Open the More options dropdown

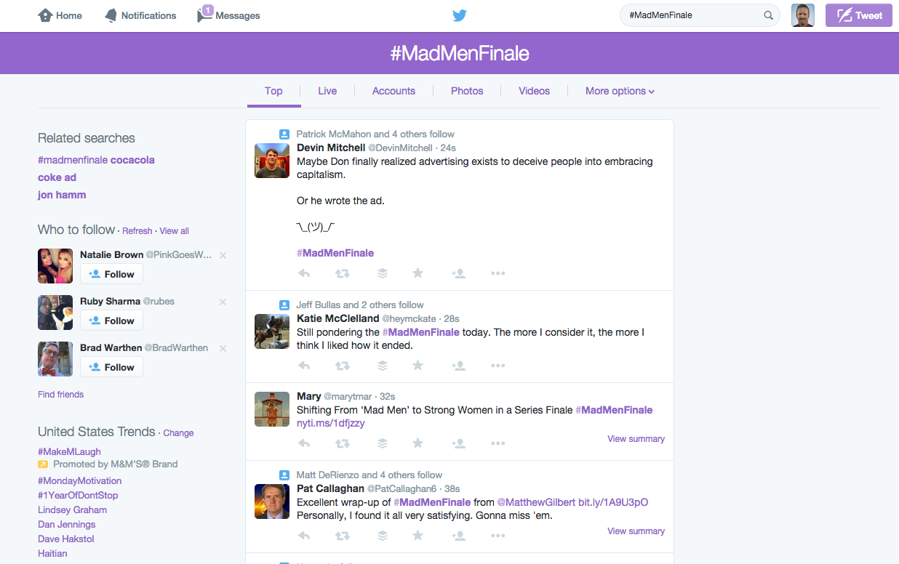pyautogui.click(x=620, y=91)
